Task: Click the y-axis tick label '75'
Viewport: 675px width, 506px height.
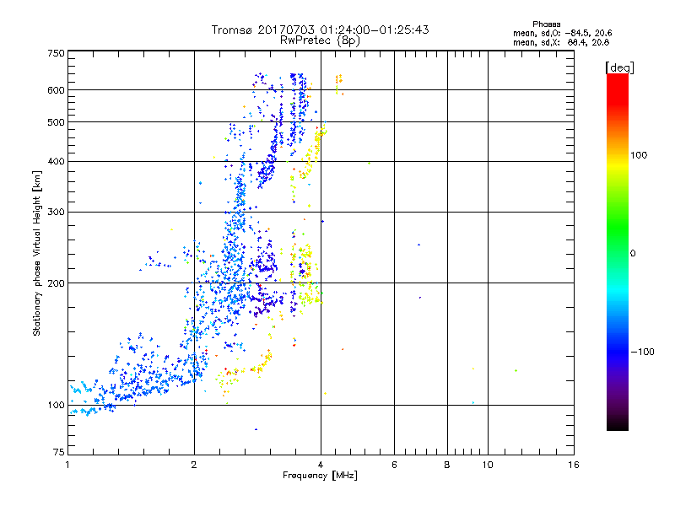Action: click(x=59, y=452)
